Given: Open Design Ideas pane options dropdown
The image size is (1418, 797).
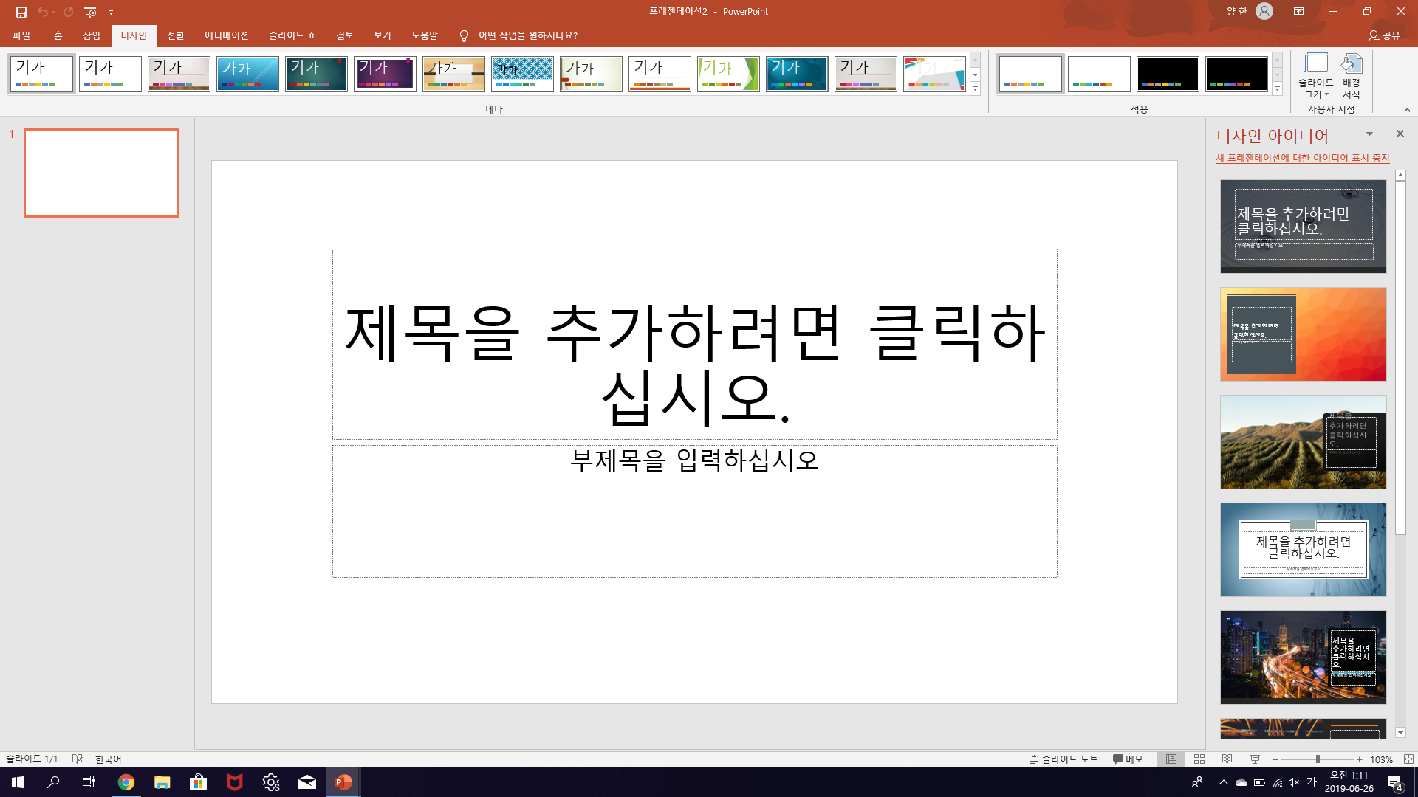Looking at the screenshot, I should click(1369, 134).
